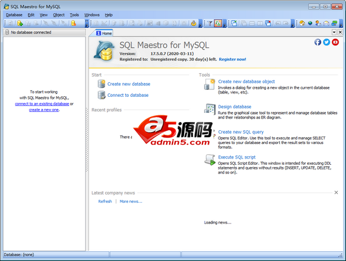
Task: Click the Create new database object icon
Action: (x=209, y=85)
